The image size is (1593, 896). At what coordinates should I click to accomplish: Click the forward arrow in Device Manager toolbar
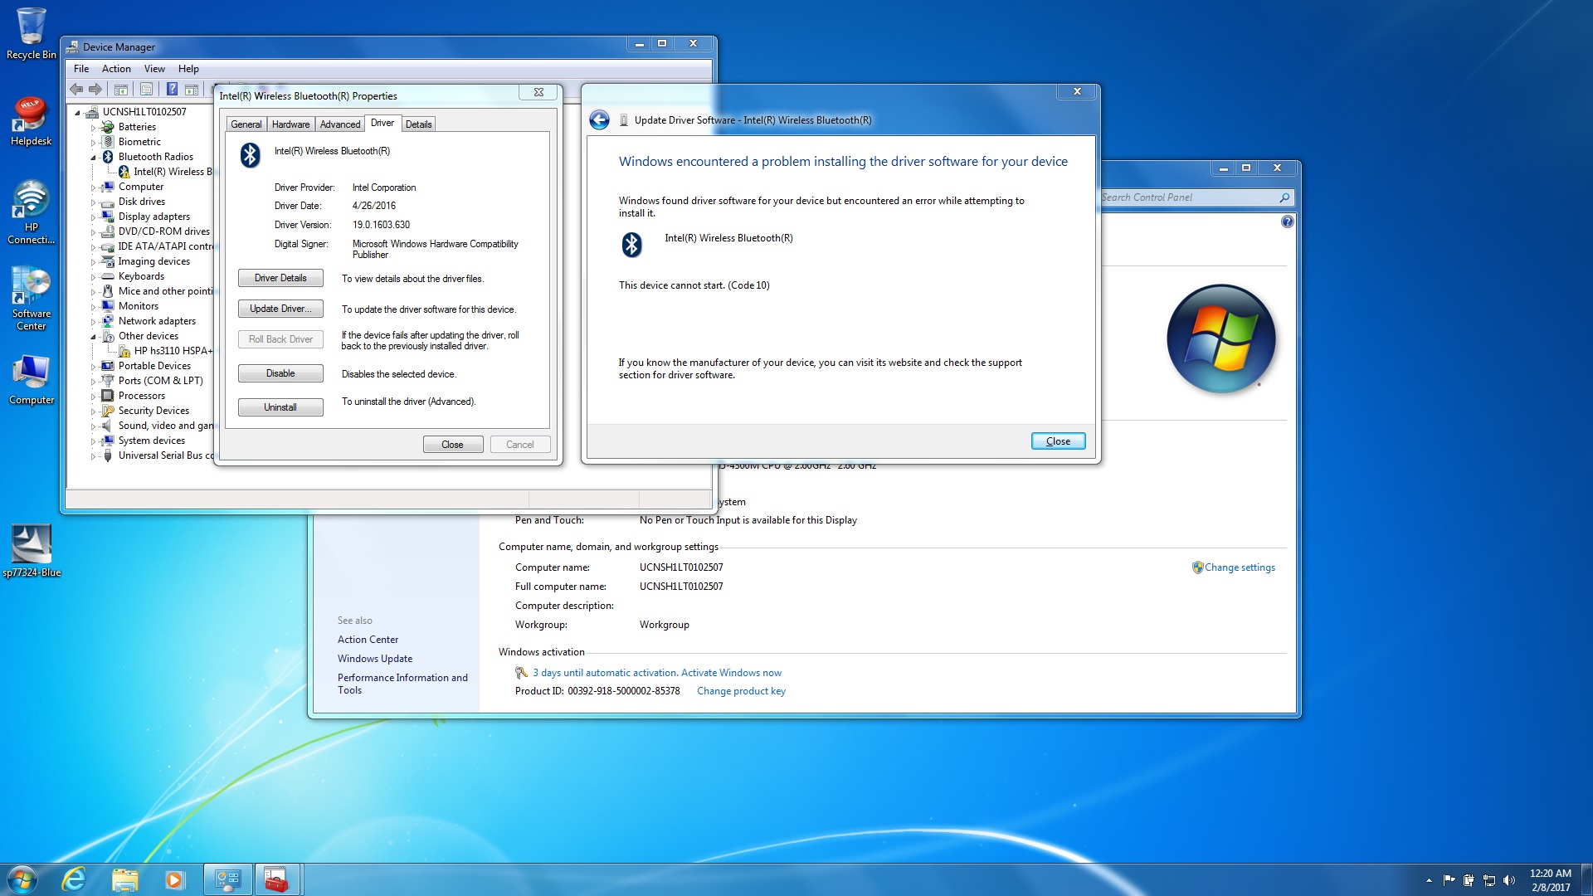pyautogui.click(x=95, y=89)
